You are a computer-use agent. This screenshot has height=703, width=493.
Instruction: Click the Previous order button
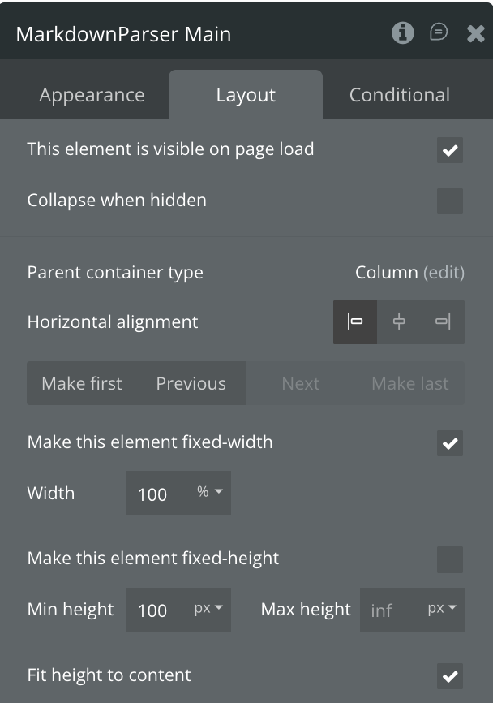(191, 383)
